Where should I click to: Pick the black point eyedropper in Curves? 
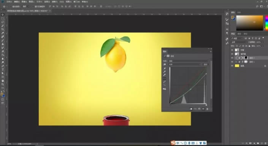165,68
